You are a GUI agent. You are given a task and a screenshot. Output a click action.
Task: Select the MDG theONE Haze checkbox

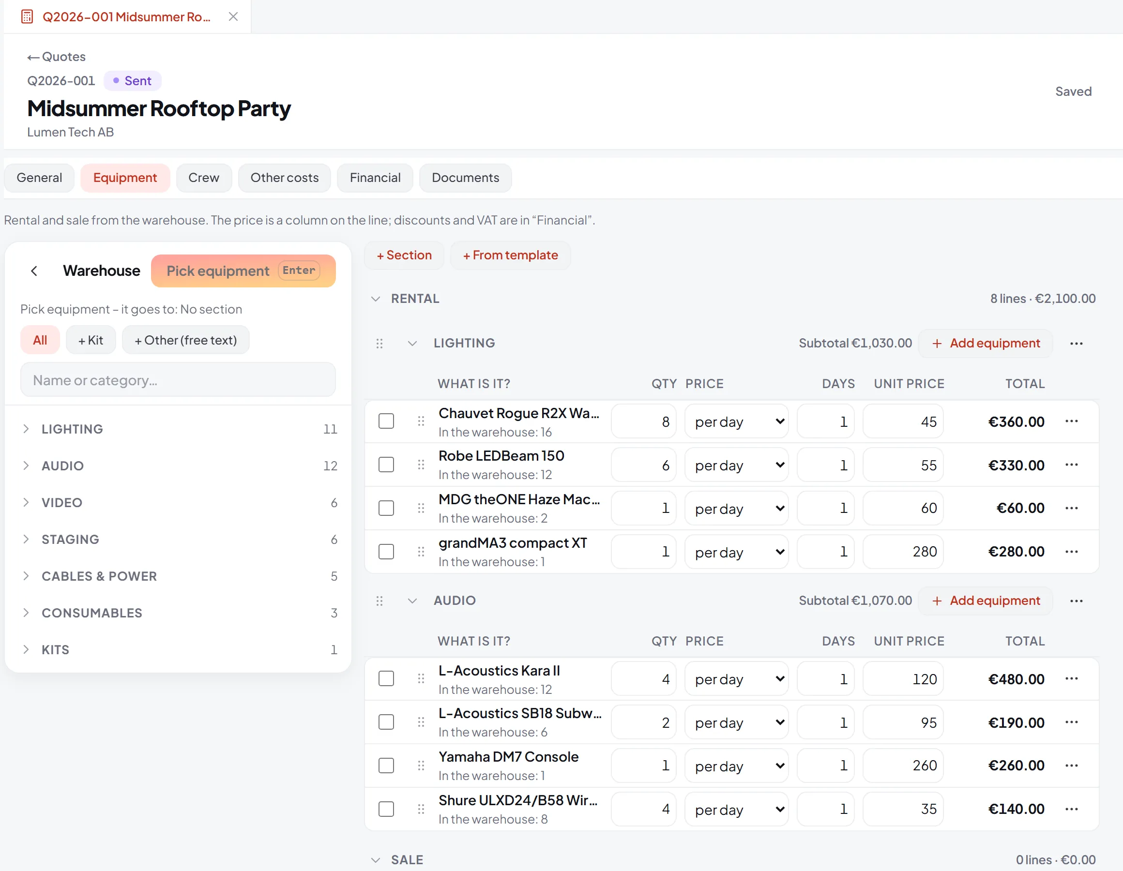pyautogui.click(x=386, y=508)
